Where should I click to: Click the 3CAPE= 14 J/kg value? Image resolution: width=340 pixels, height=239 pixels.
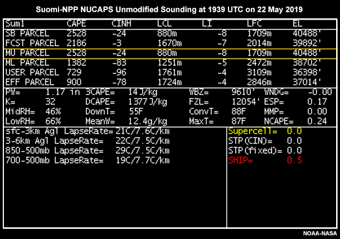[143, 92]
